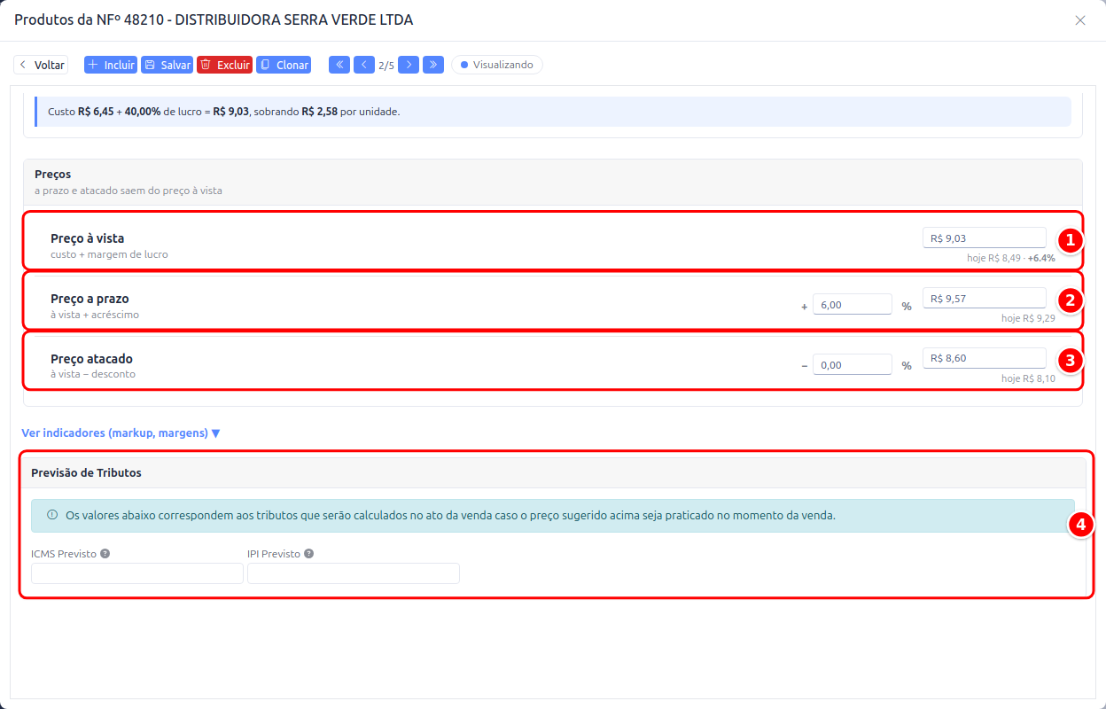Screen dimensions: 1106x709
Task: Click the 'custo + margem de lucro' caption
Action: click(109, 254)
